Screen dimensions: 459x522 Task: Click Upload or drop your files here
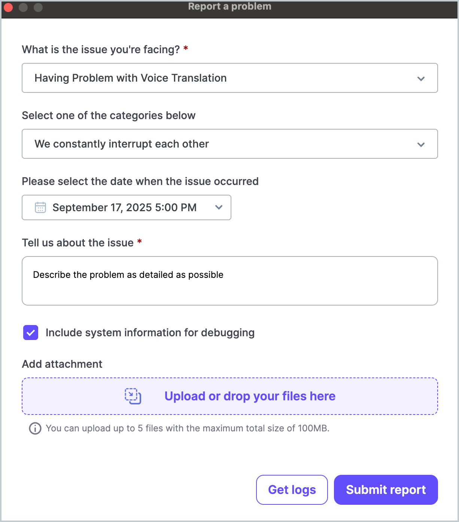pos(250,396)
